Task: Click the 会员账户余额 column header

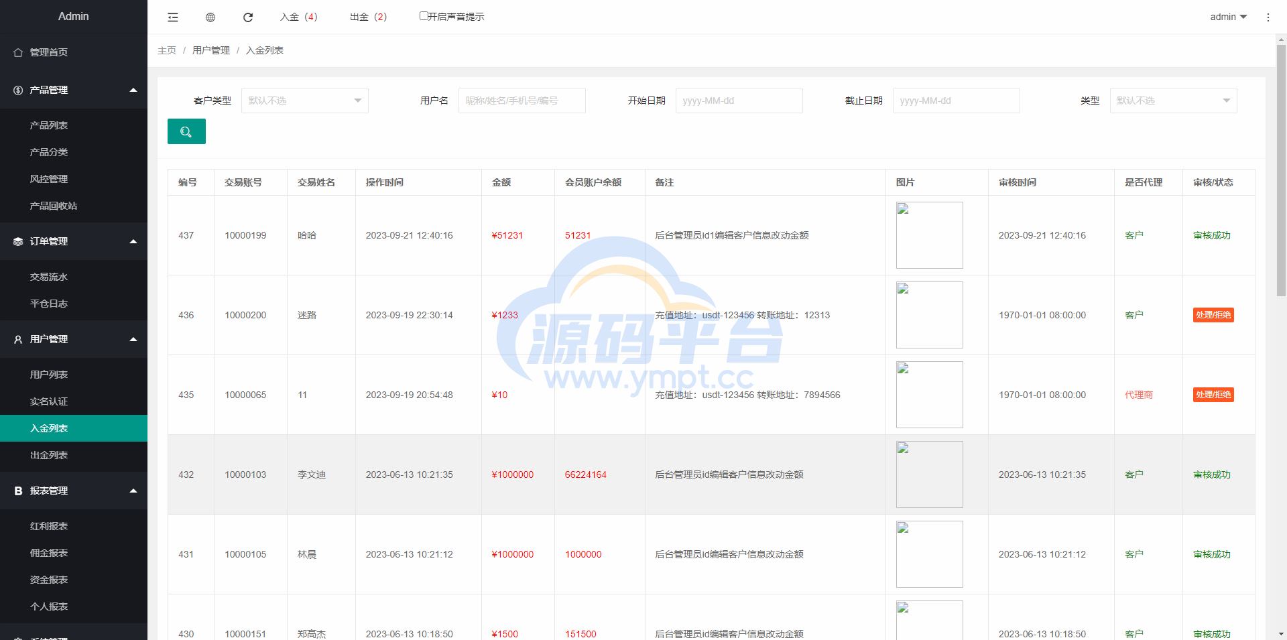Action: [593, 182]
